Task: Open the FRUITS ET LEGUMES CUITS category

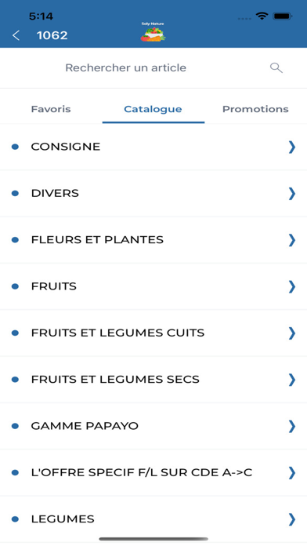Action: coord(153,333)
